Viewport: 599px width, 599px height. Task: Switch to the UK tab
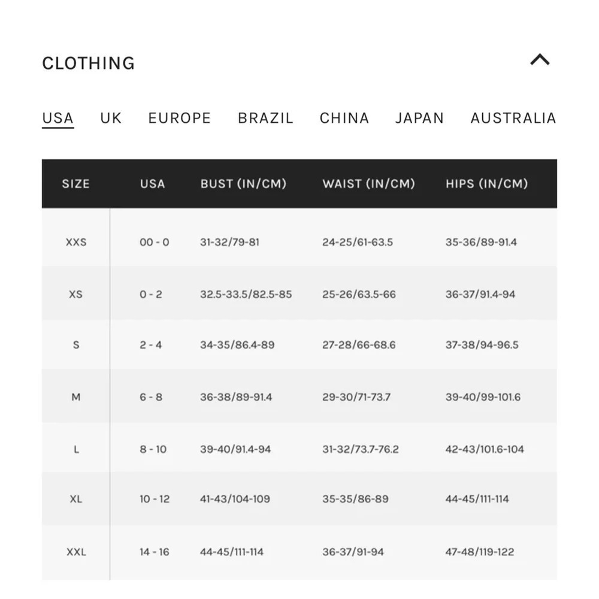coord(111,118)
